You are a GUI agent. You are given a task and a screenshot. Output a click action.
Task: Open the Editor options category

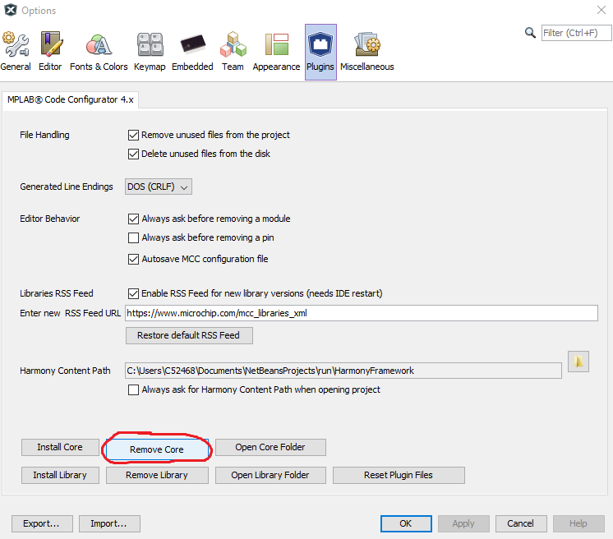pyautogui.click(x=50, y=52)
